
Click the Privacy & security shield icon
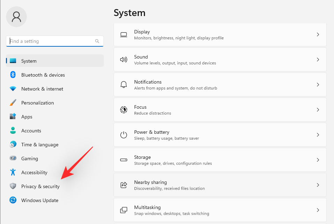click(x=13, y=186)
